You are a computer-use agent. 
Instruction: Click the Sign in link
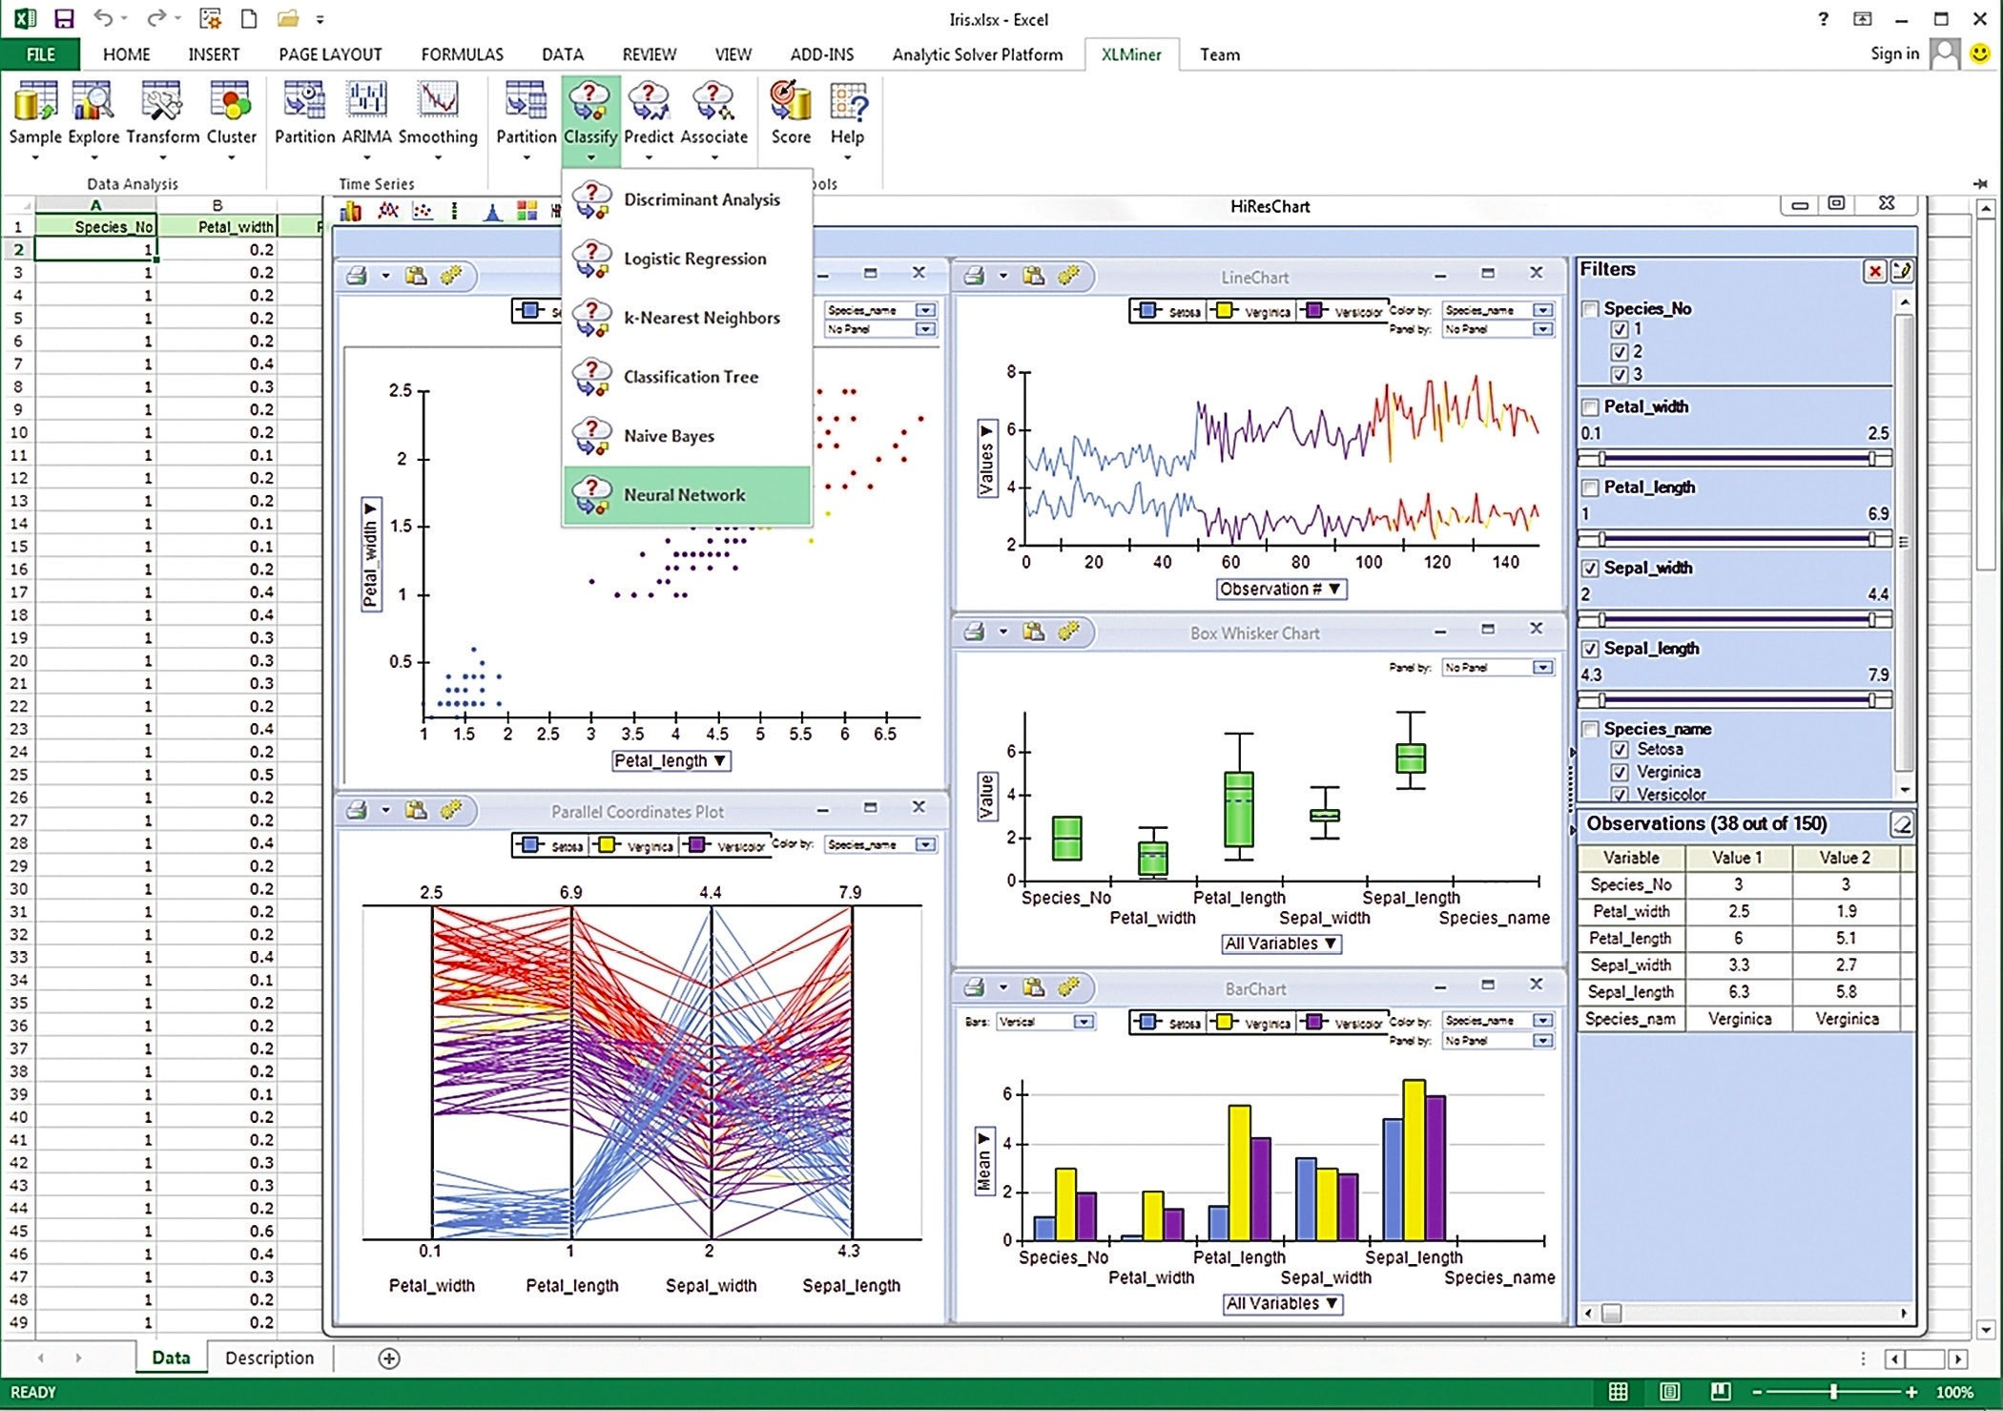pyautogui.click(x=1894, y=53)
